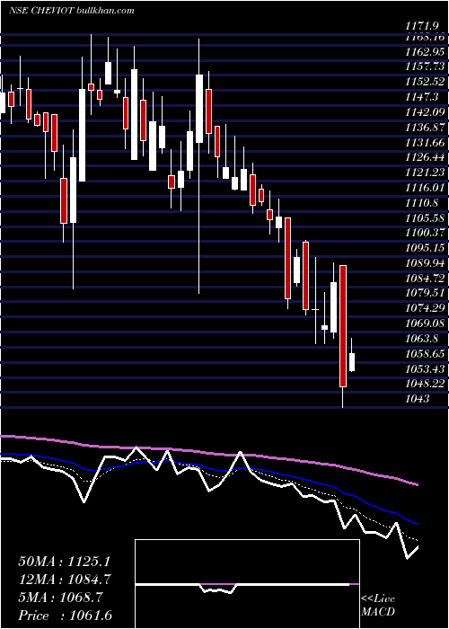The height and width of the screenshot is (629, 449).
Task: Click the 1152.52 price axis label
Action: click(x=425, y=82)
